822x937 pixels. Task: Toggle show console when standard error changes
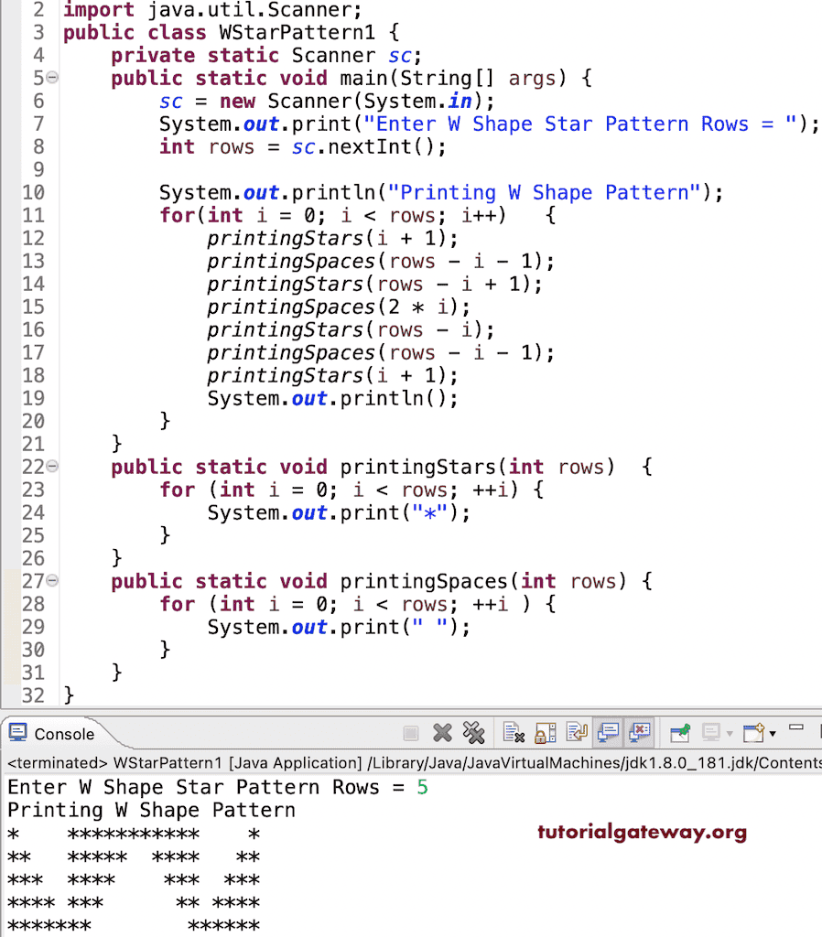pyautogui.click(x=641, y=732)
